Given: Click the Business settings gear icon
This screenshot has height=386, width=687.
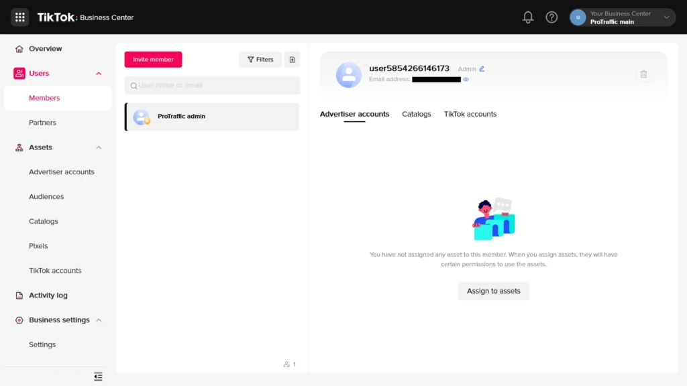Looking at the screenshot, I should [x=19, y=320].
